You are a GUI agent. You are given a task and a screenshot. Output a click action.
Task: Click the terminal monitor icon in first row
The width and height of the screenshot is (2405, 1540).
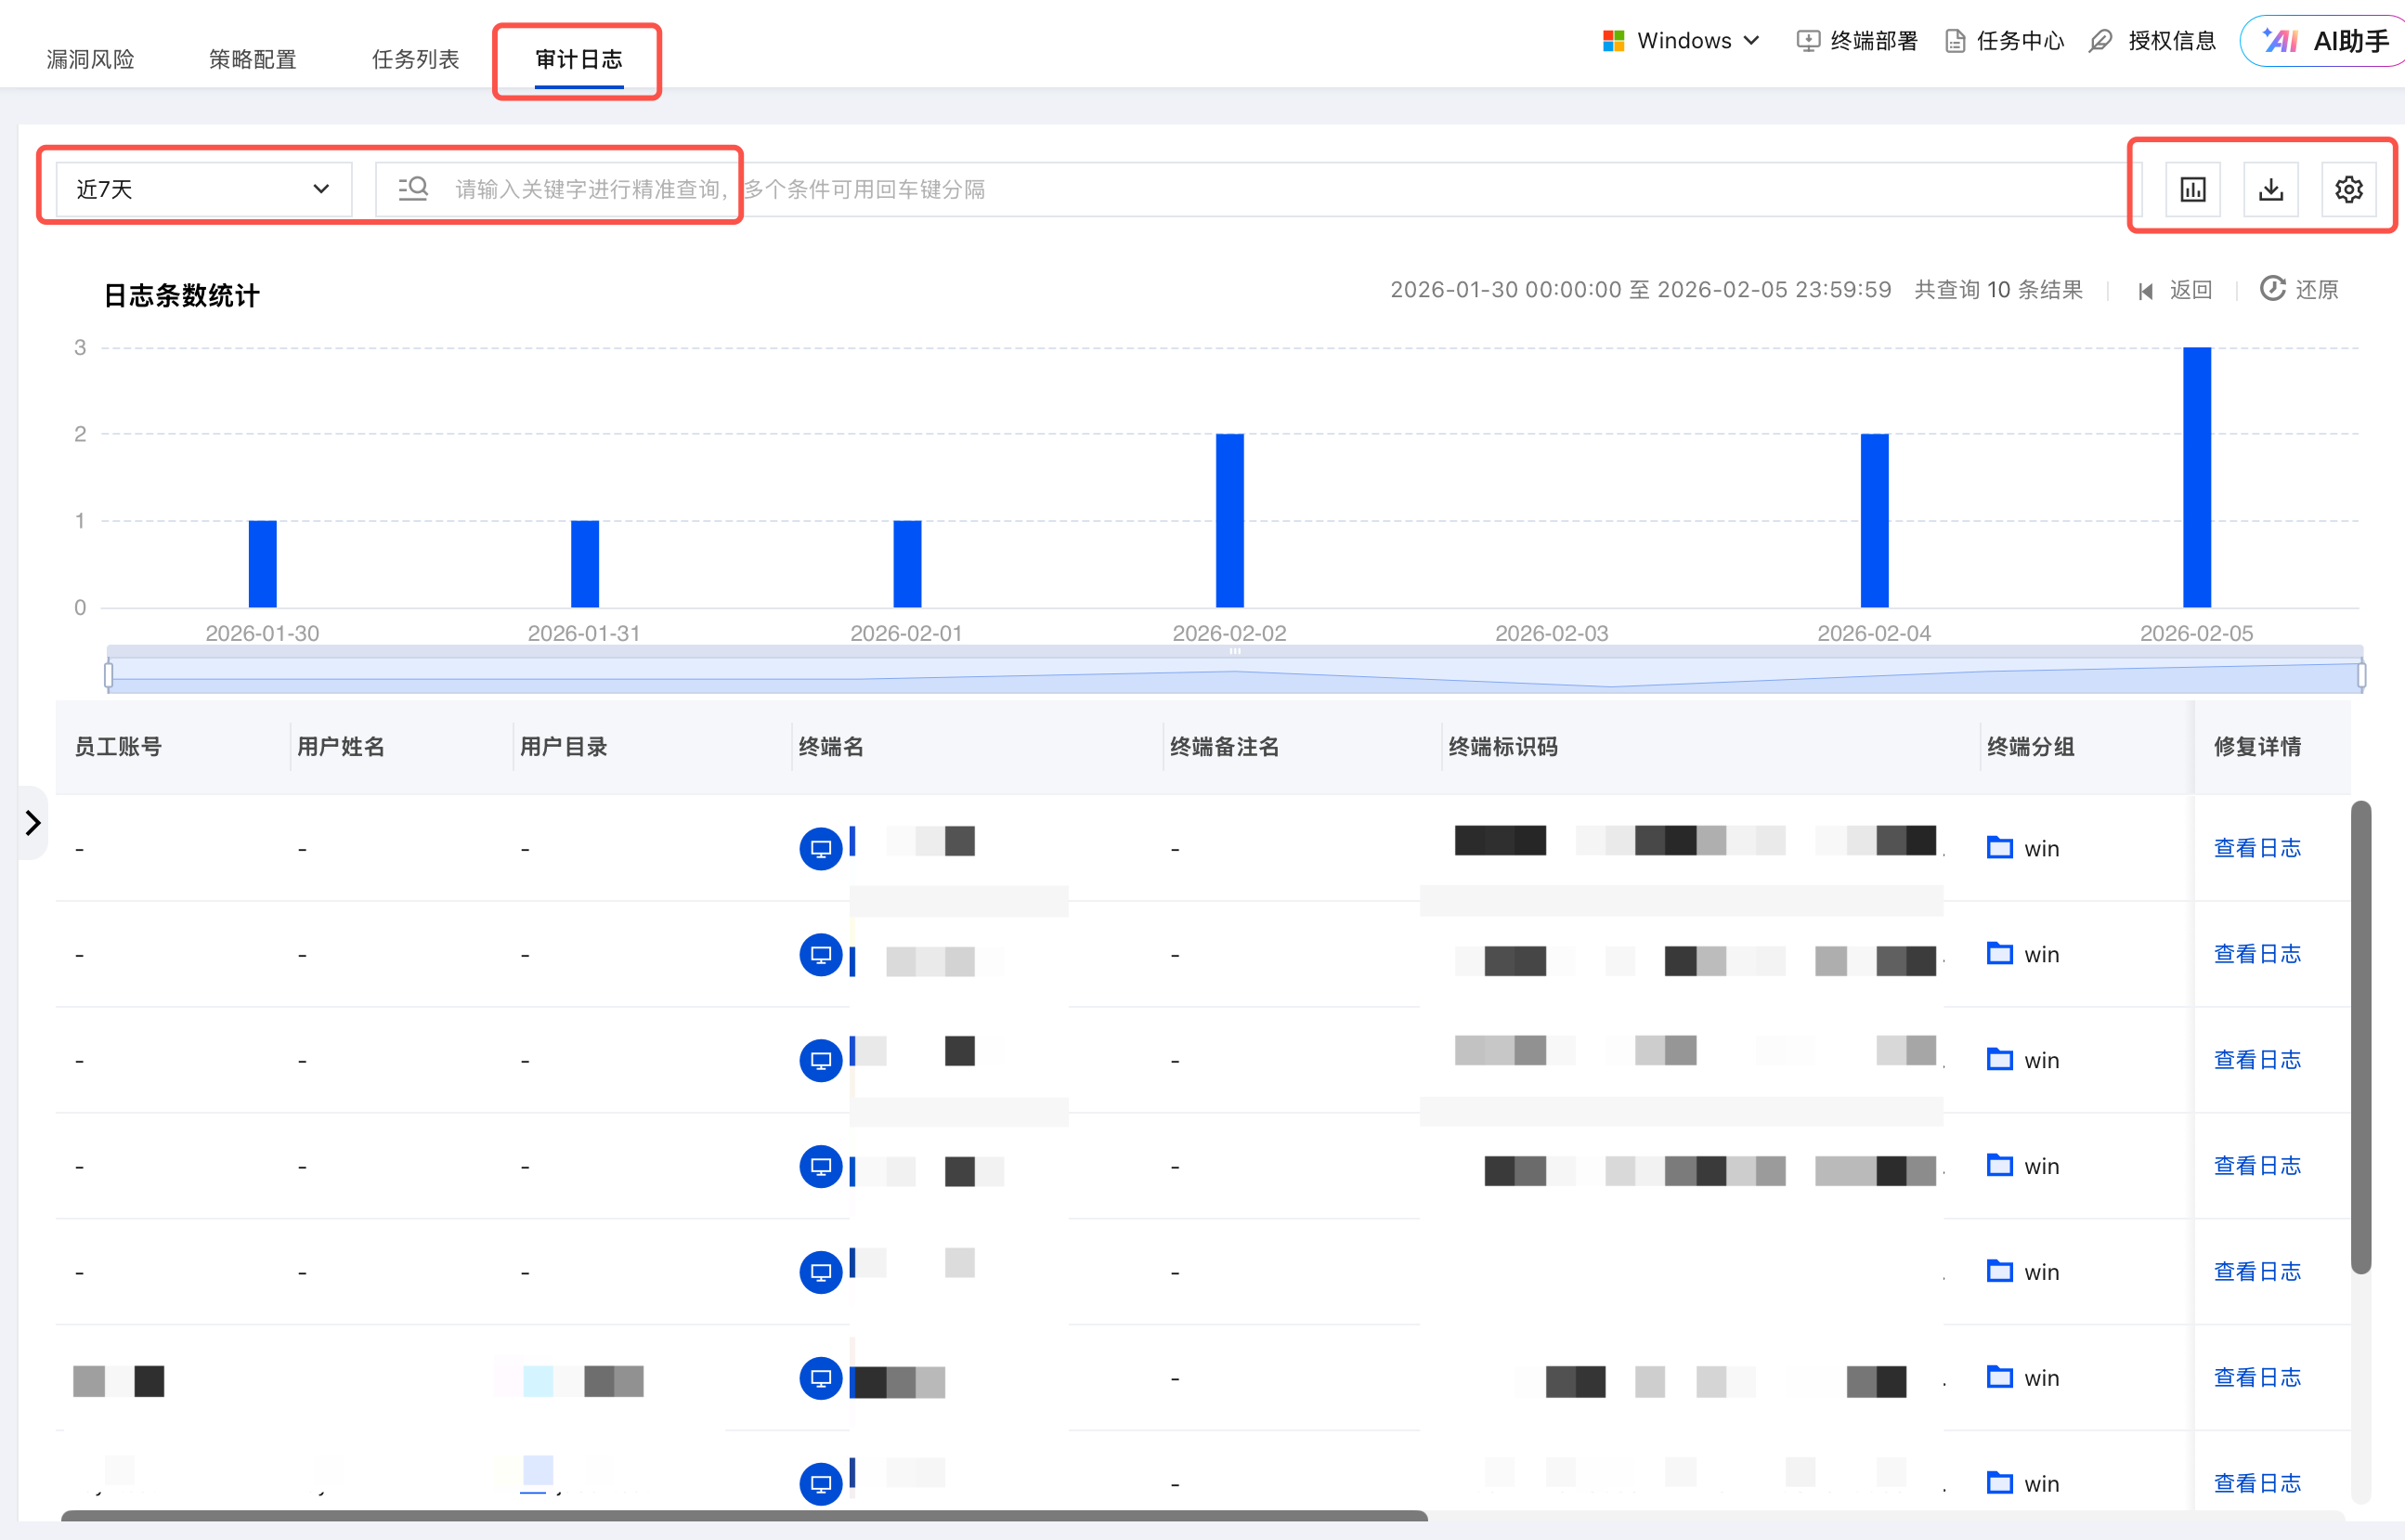click(820, 848)
